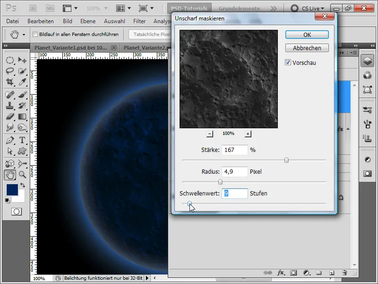Launch Mini Bridge
The height and width of the screenshot is (284, 378).
(x=50, y=9)
